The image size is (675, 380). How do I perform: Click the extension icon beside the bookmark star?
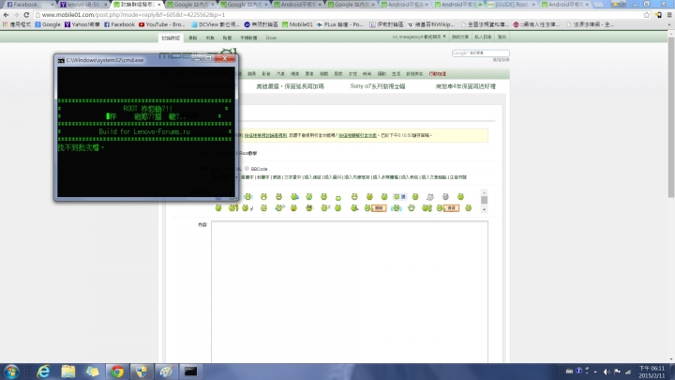pos(658,15)
